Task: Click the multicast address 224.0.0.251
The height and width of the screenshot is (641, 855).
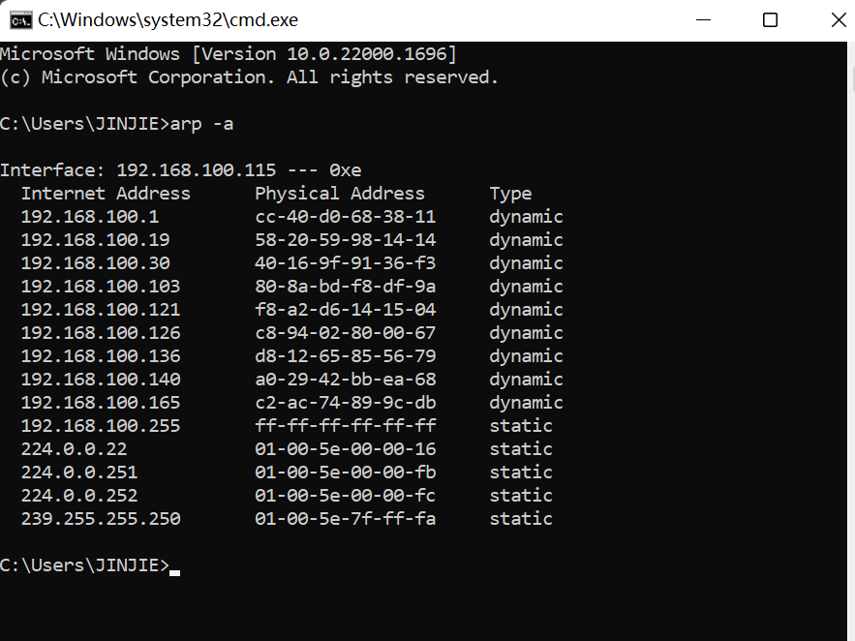Action: [79, 473]
